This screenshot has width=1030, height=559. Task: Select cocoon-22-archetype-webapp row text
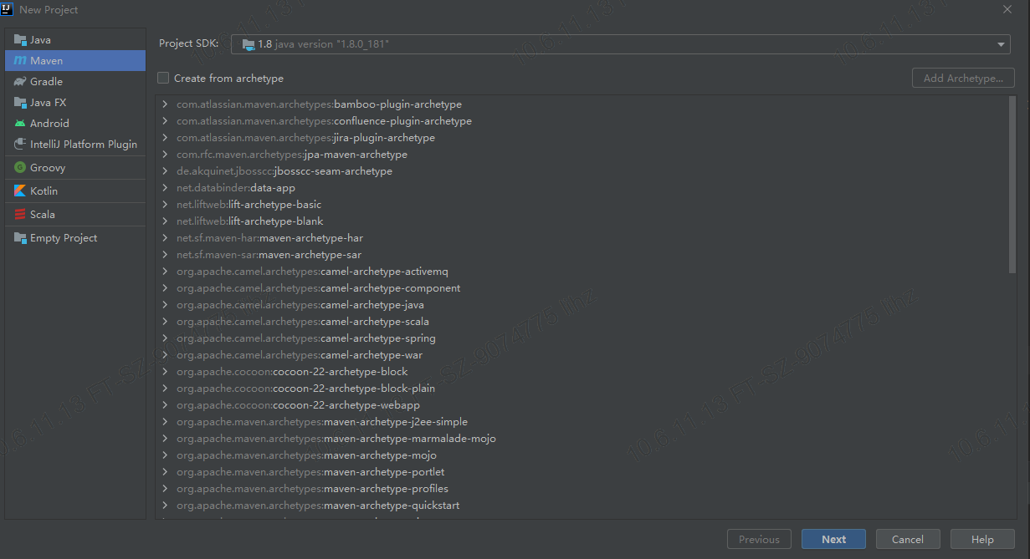298,405
